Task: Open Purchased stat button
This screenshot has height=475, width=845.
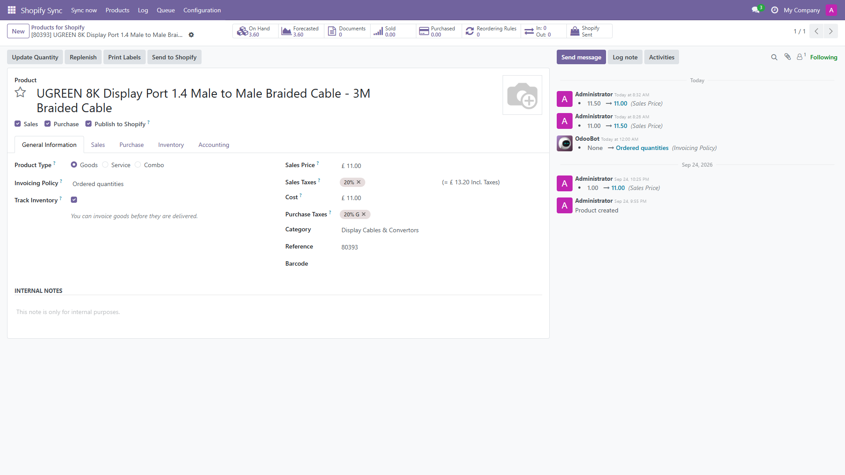Action: tap(439, 31)
